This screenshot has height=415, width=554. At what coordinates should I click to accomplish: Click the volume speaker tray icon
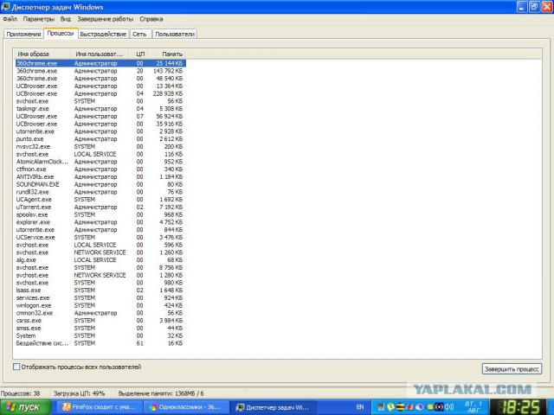tap(449, 407)
